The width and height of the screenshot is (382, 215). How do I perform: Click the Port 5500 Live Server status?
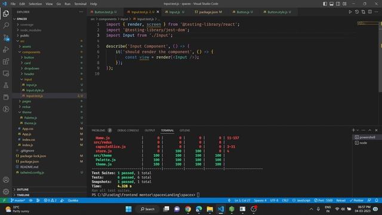(x=324, y=201)
